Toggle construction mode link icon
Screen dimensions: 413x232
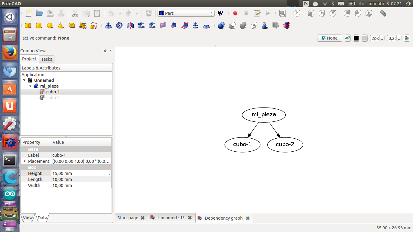coord(348,38)
